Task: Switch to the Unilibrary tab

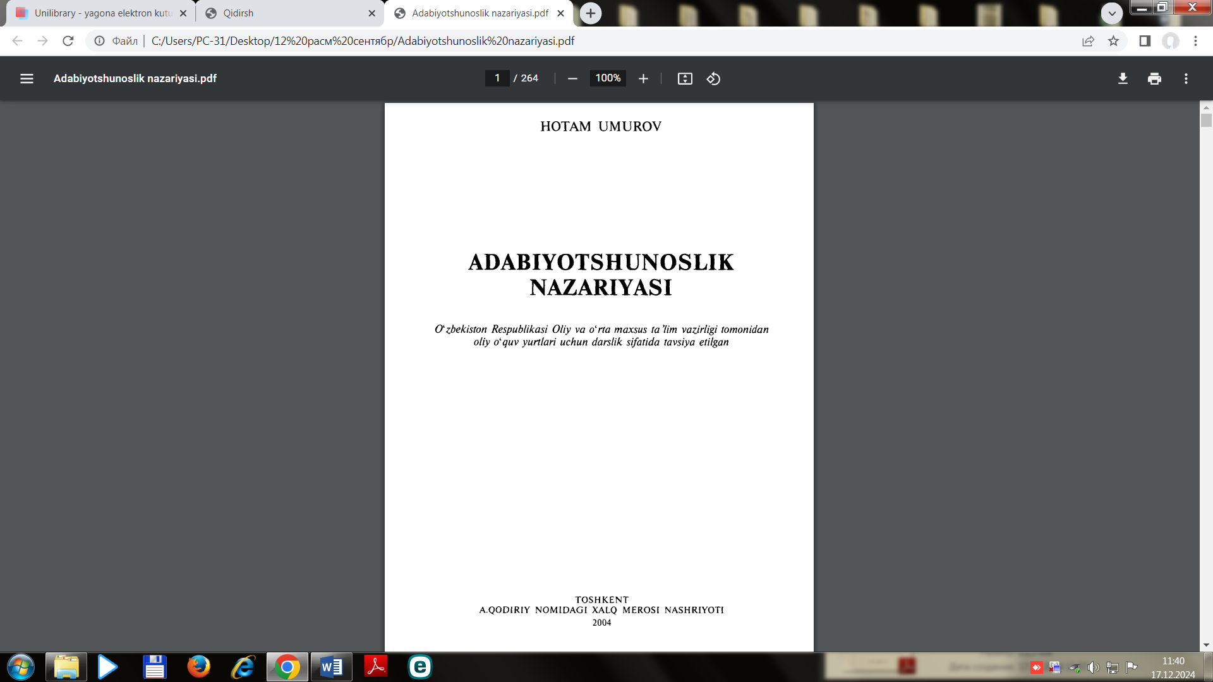Action: [x=95, y=13]
